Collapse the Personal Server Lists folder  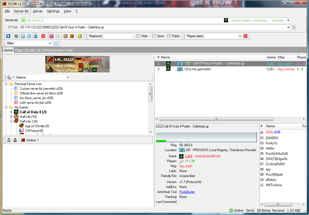coord(6,84)
